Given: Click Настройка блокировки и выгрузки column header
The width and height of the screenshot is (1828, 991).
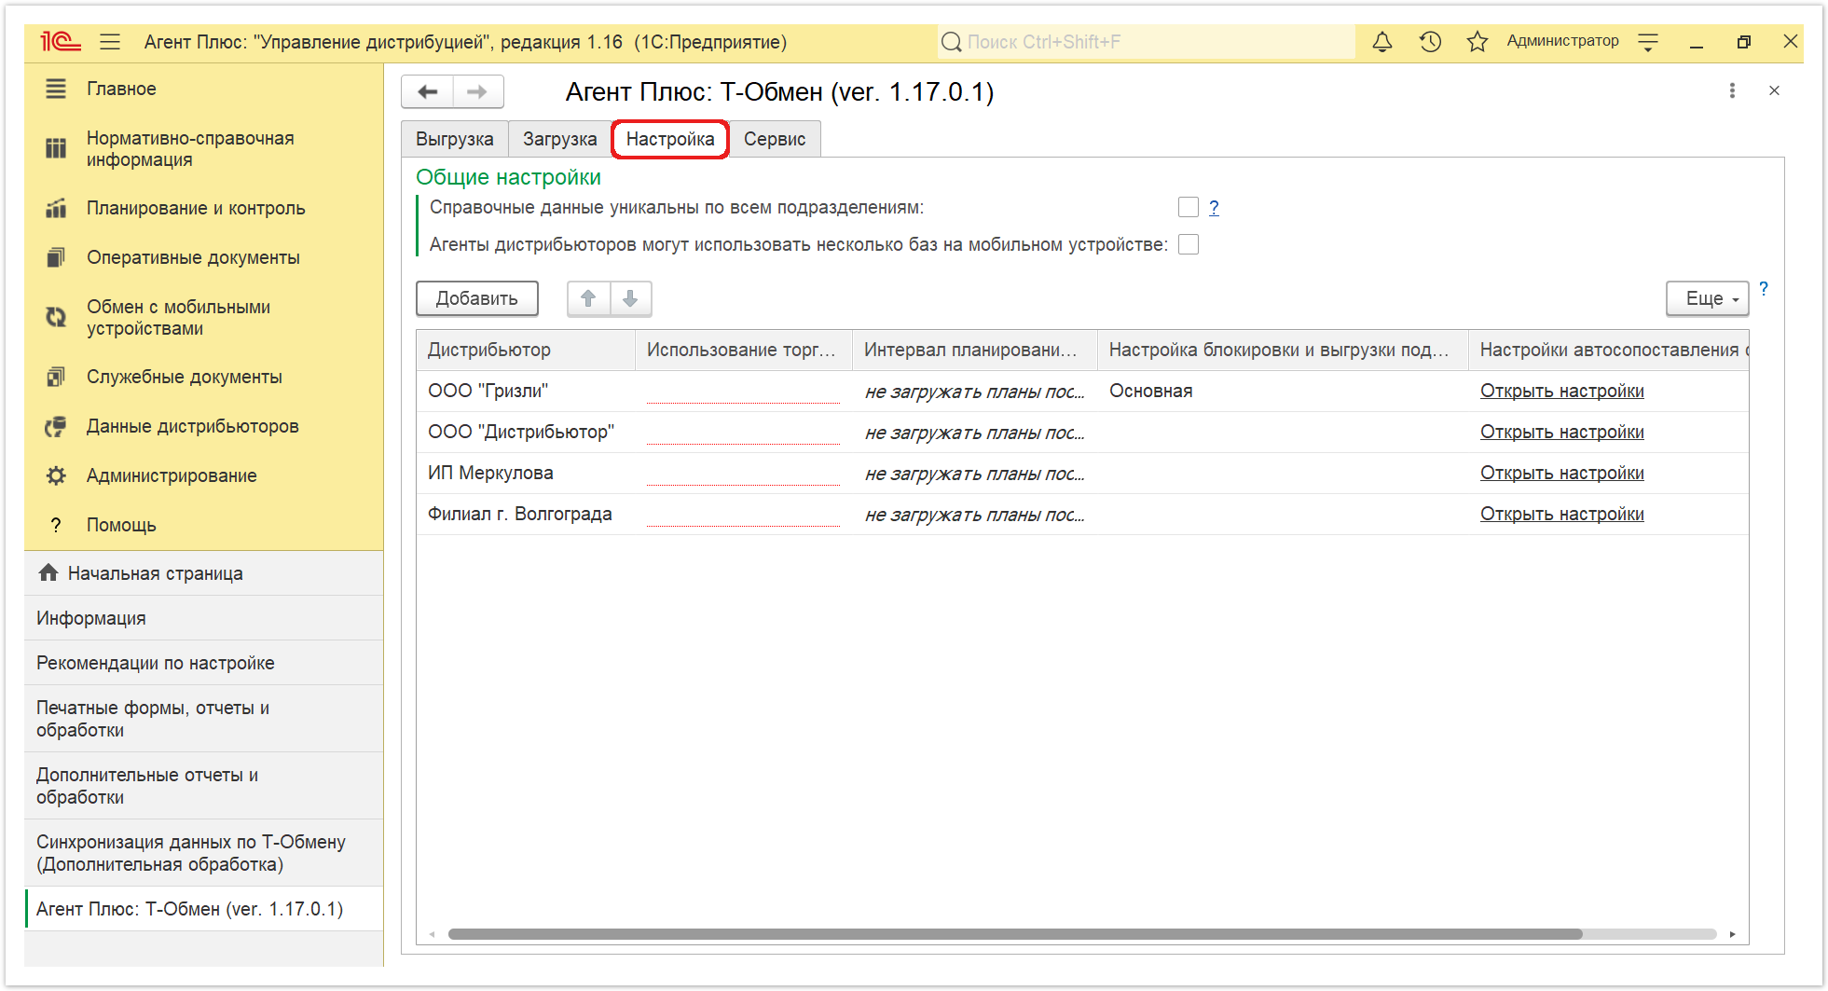Looking at the screenshot, I should 1283,350.
